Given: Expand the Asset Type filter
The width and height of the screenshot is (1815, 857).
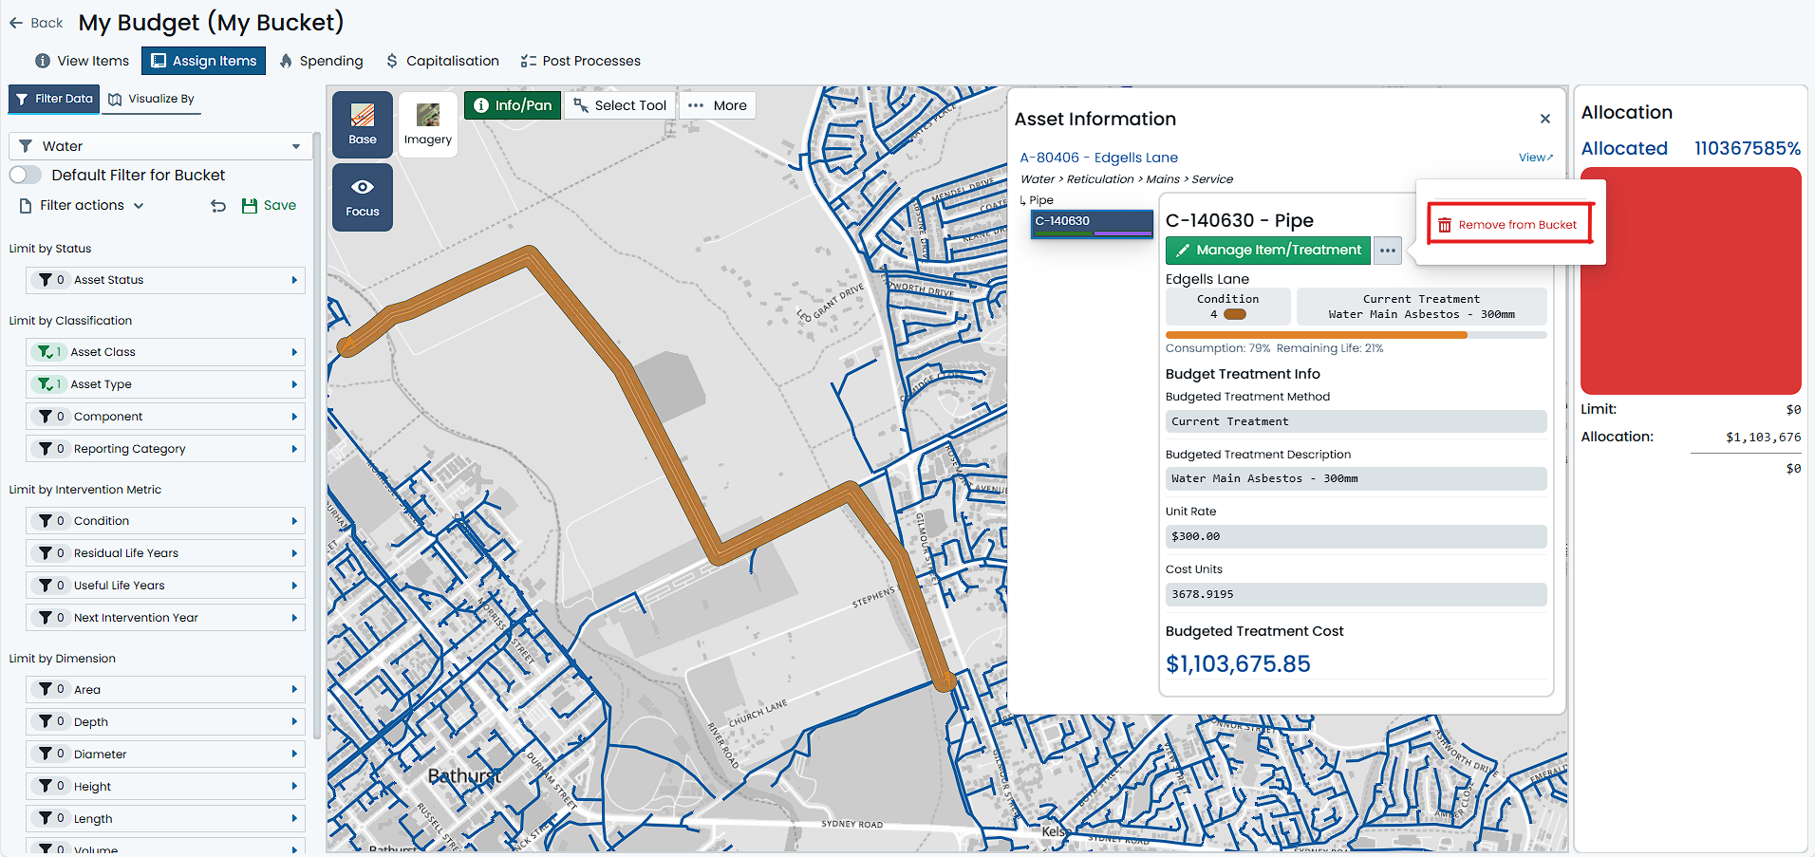Looking at the screenshot, I should point(166,384).
